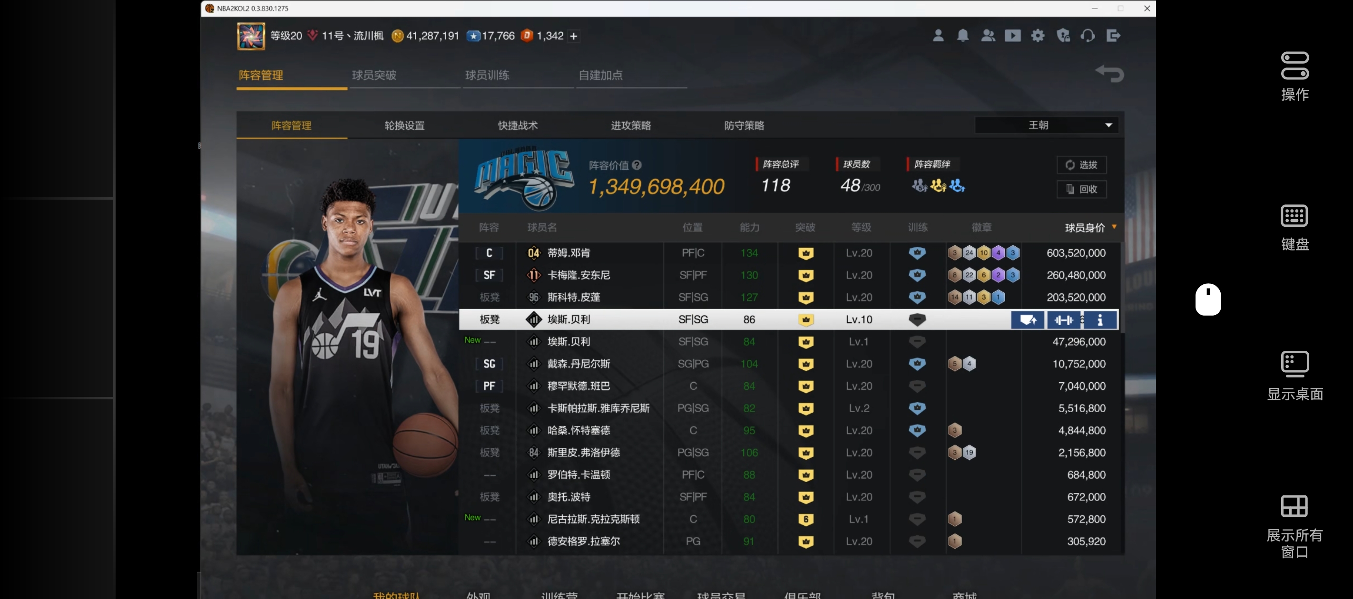Open customer support headset icon
This screenshot has width=1353, height=599.
(1088, 36)
